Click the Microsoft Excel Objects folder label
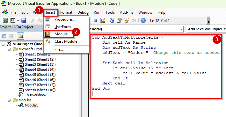 [x=31, y=49]
